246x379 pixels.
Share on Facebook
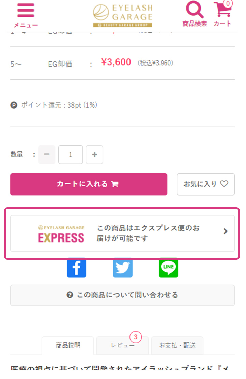[77, 268]
